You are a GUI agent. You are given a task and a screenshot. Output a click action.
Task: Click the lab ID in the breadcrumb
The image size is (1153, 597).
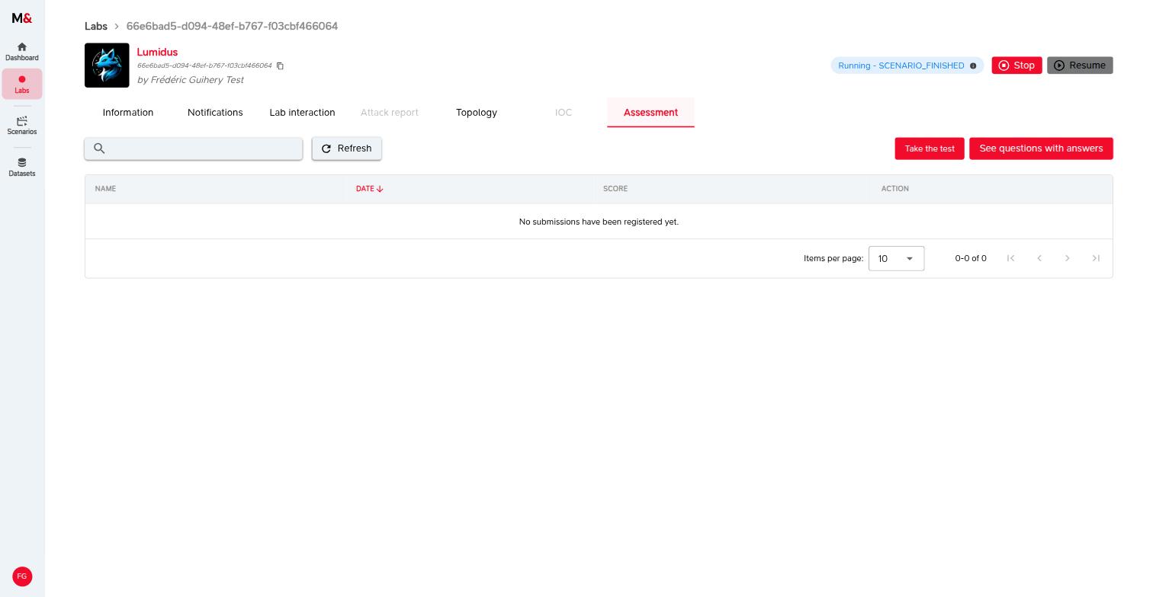(x=232, y=26)
